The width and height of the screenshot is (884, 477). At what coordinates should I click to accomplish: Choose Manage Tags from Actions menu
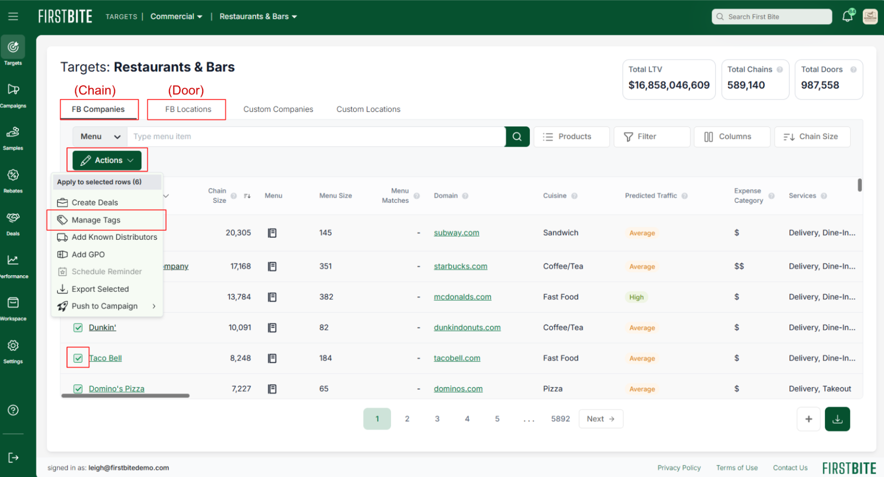click(x=107, y=220)
